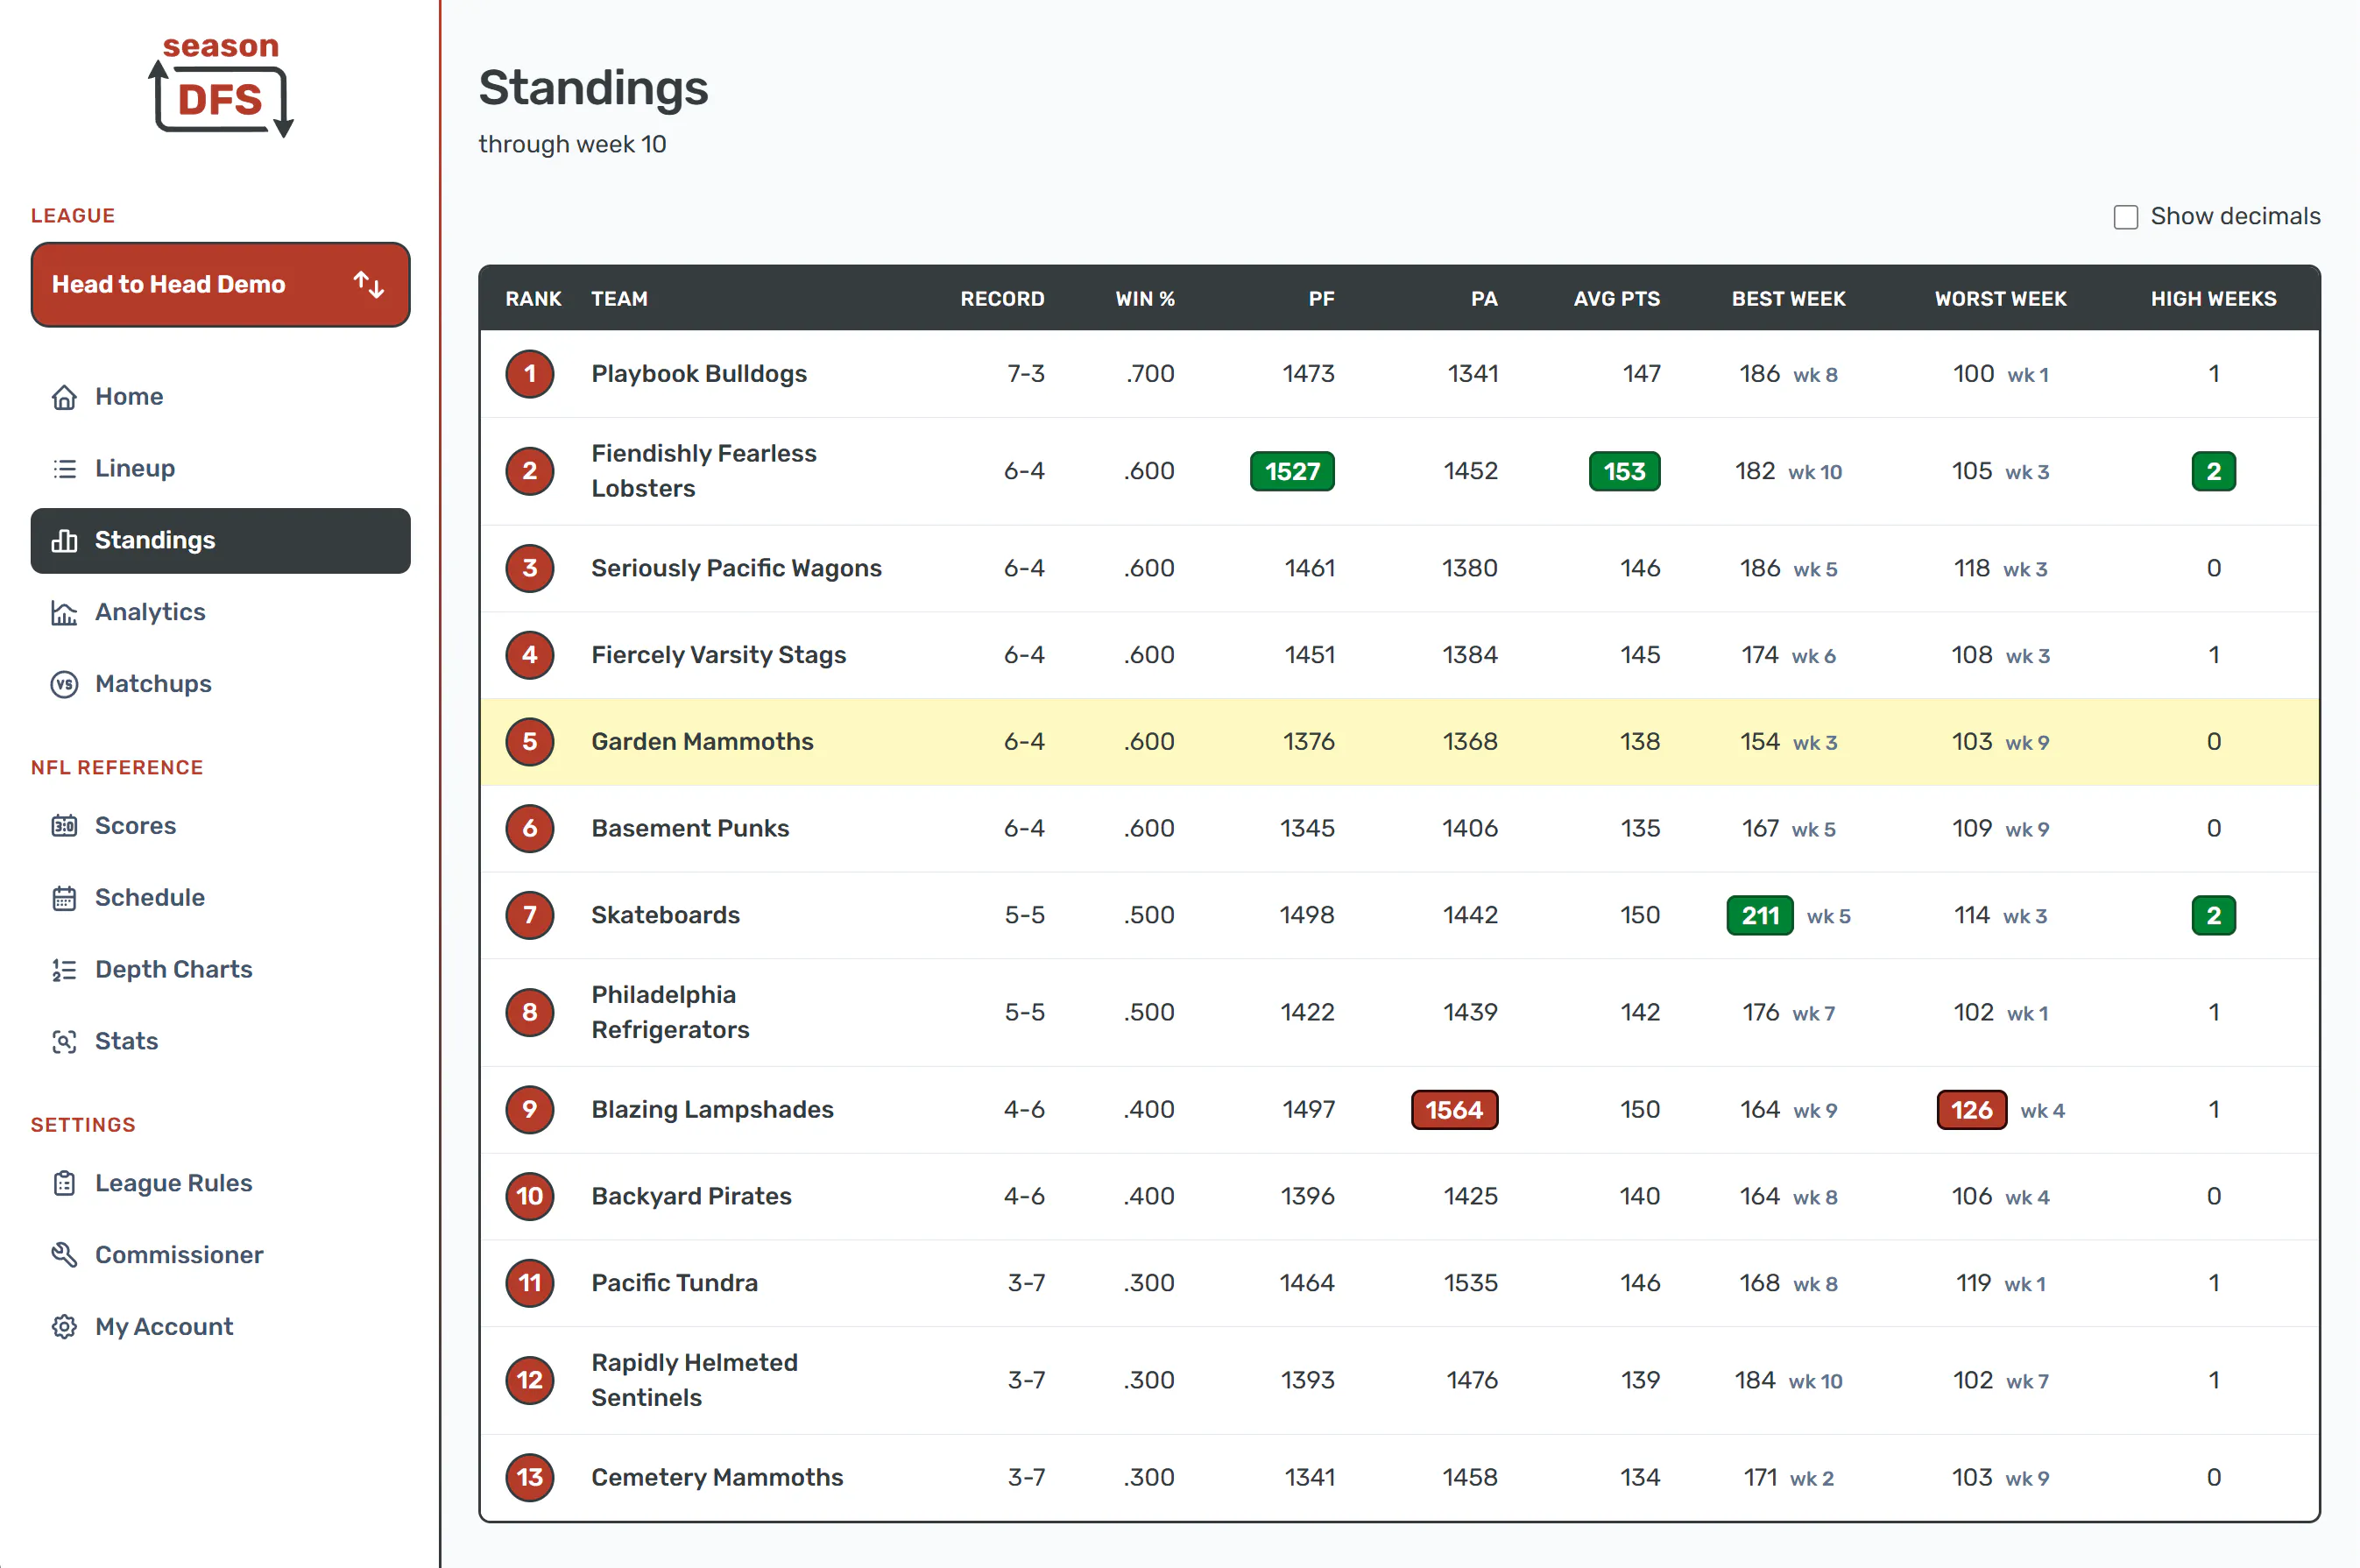Click the Scores scoreboard icon
Image resolution: width=2360 pixels, height=1568 pixels.
pyautogui.click(x=64, y=826)
